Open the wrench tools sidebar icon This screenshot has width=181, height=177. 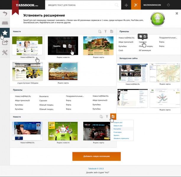coord(5,53)
